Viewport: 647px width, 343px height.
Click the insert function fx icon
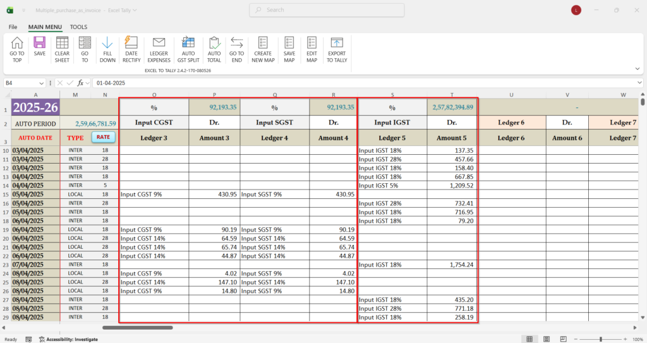(x=80, y=83)
